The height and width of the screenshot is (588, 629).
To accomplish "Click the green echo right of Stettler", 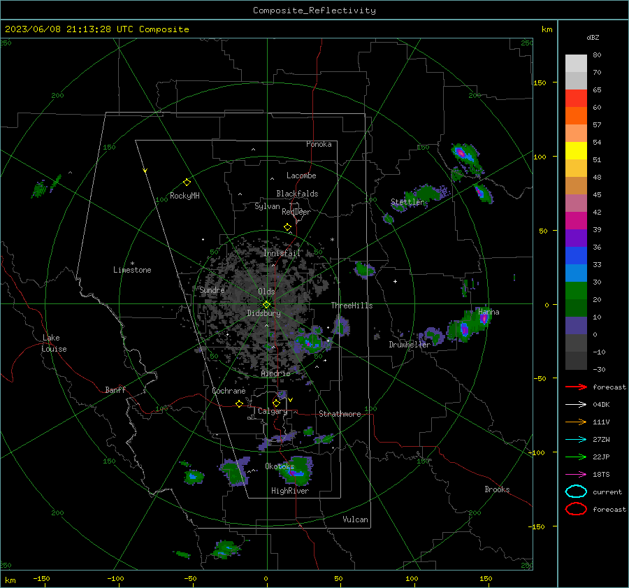I will 428,193.
